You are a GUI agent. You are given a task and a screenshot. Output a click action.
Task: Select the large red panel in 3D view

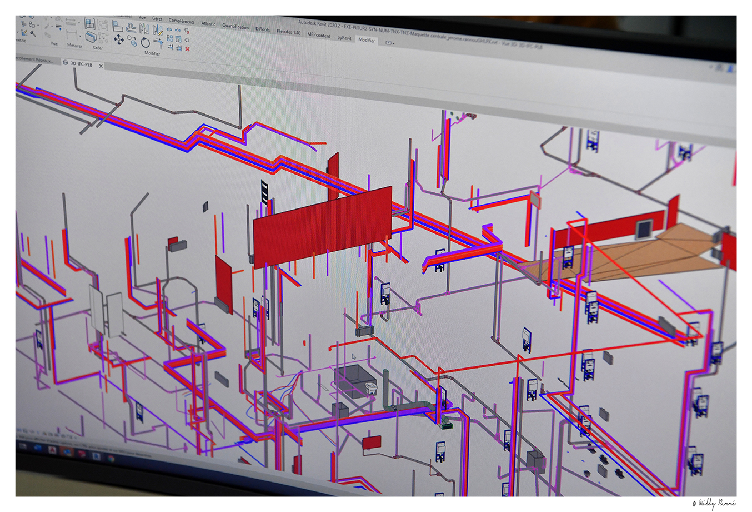pyautogui.click(x=322, y=225)
